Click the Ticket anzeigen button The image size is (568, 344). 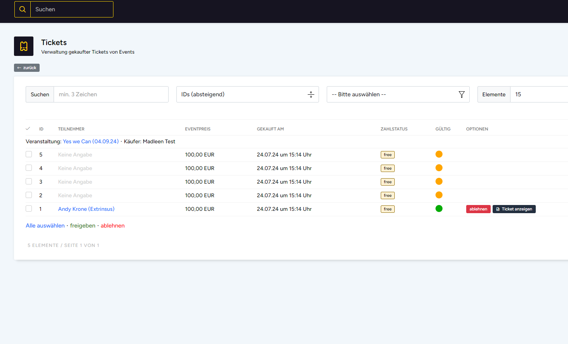tap(514, 209)
